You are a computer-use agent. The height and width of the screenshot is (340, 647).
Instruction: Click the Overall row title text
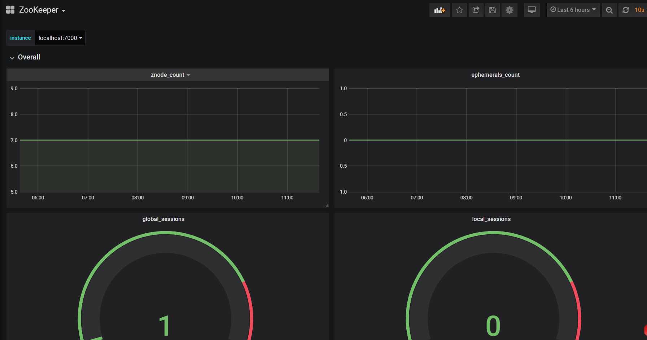[29, 57]
